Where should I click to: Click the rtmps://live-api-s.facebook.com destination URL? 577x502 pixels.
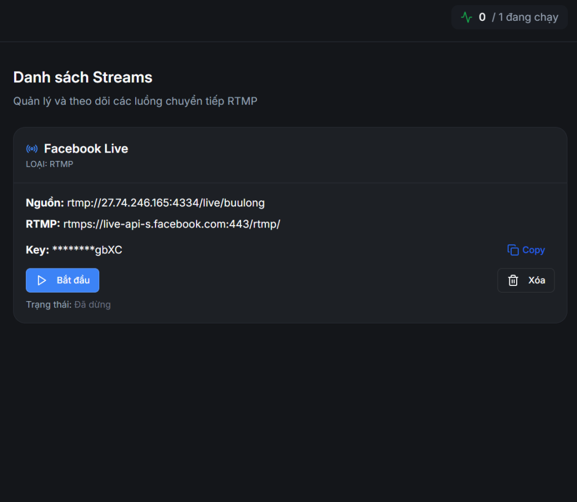171,224
